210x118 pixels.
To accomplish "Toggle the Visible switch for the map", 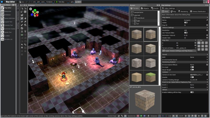I will (186, 23).
